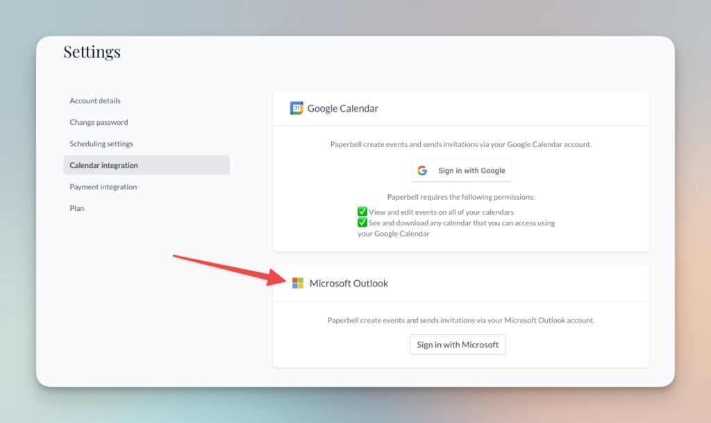Open the Plan settings page
Image resolution: width=711 pixels, height=423 pixels.
[77, 208]
